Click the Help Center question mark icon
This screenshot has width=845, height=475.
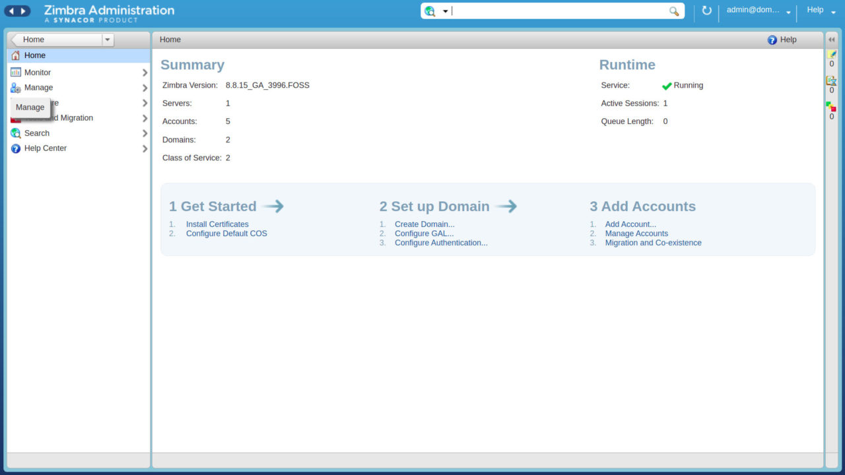pyautogui.click(x=16, y=148)
